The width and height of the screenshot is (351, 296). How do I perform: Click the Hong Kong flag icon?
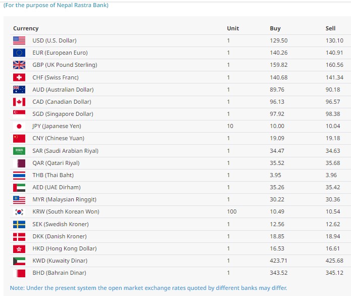tap(19, 248)
